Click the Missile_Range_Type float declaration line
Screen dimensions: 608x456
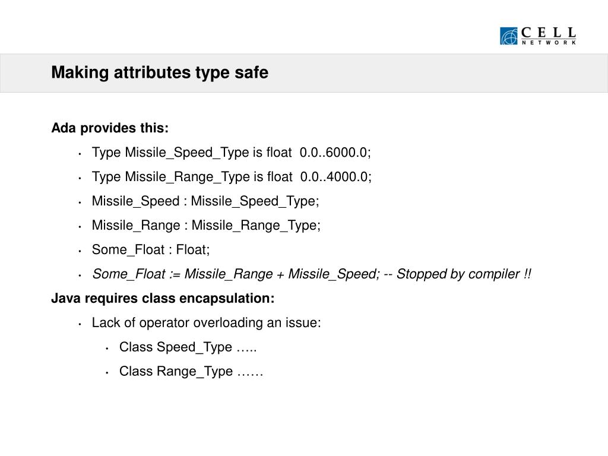tap(232, 177)
